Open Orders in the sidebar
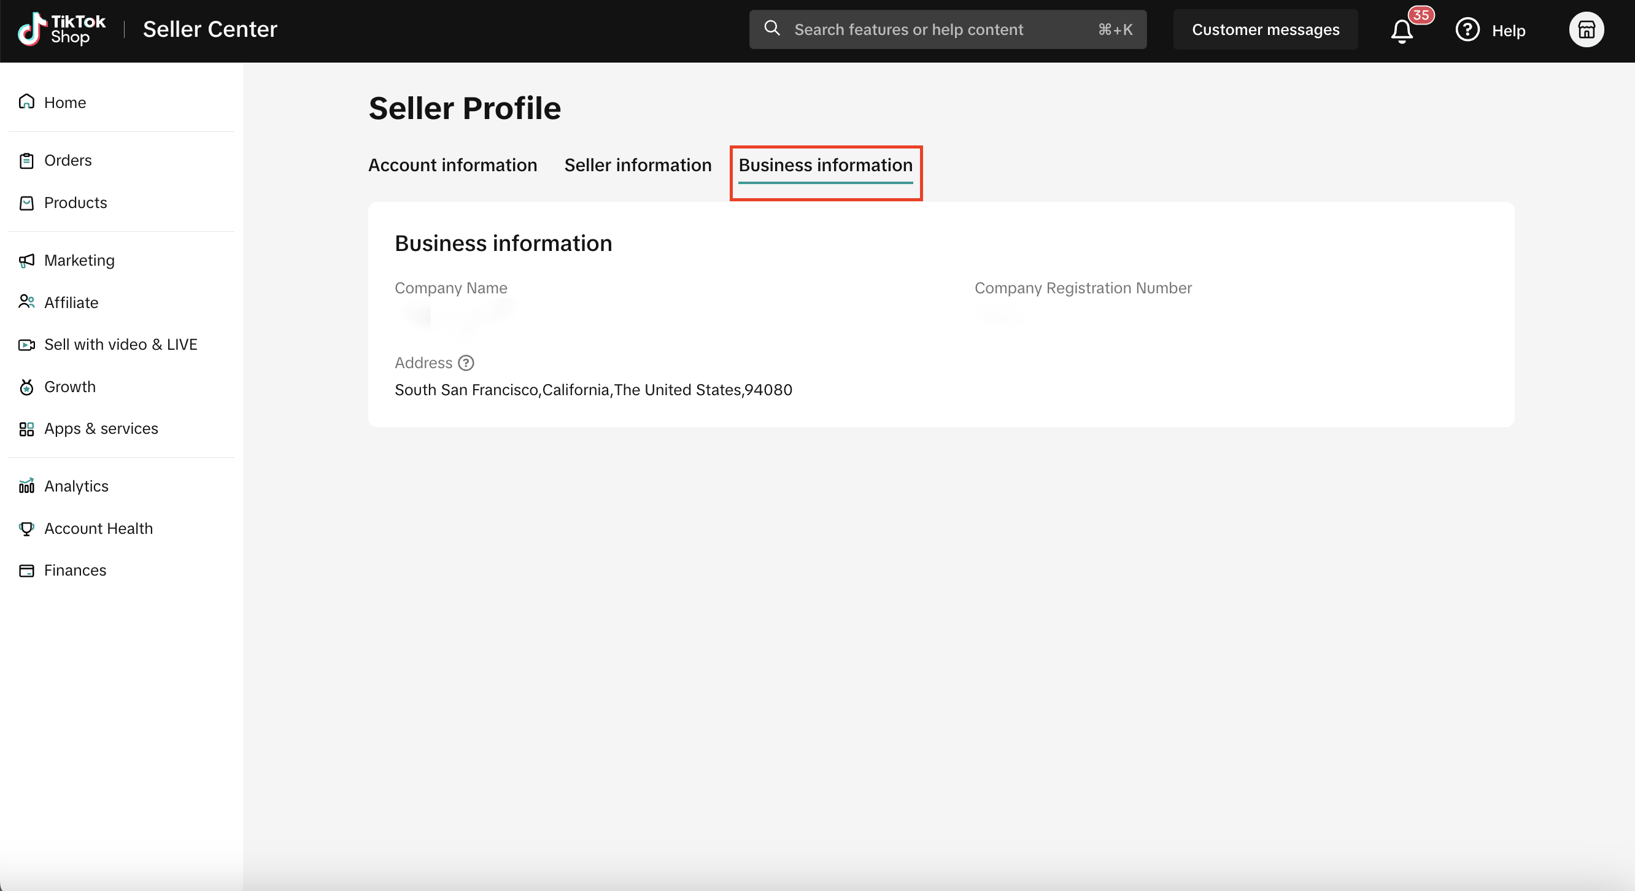Screen dimensions: 1635x891 [68, 161]
